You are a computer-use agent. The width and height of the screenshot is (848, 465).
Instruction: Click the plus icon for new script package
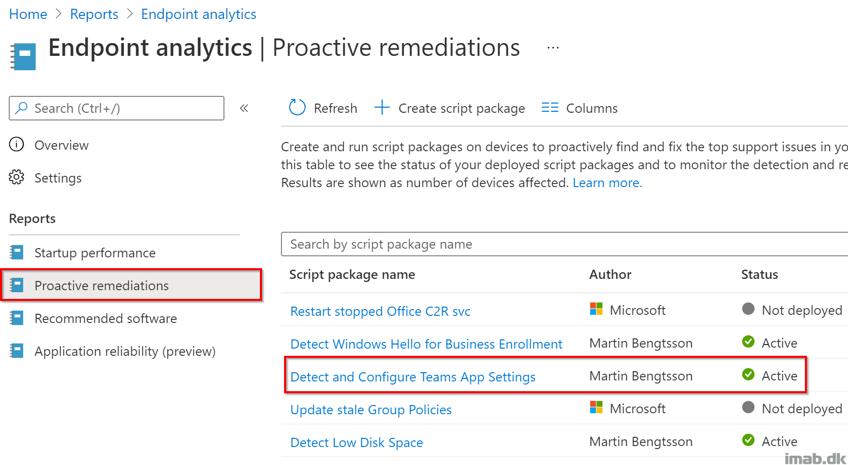382,108
